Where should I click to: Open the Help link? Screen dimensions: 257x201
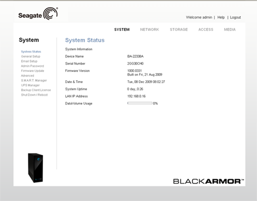(x=221, y=17)
